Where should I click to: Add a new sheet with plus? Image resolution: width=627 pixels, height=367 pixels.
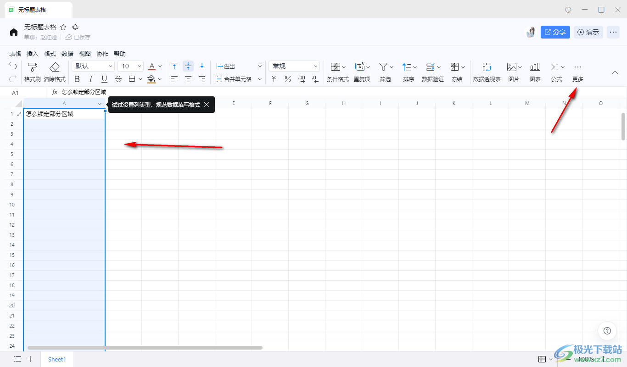pos(30,359)
